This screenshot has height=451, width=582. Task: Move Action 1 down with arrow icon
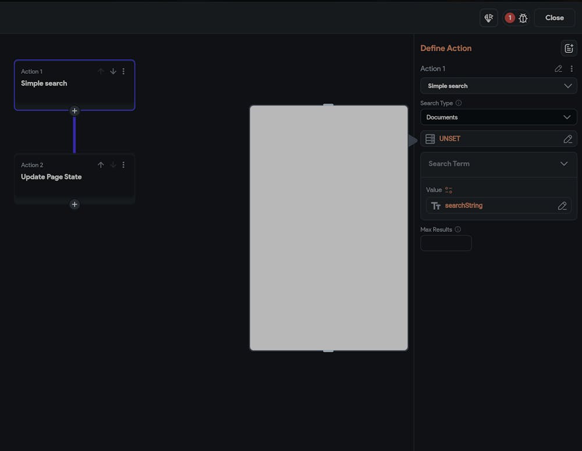pyautogui.click(x=113, y=71)
